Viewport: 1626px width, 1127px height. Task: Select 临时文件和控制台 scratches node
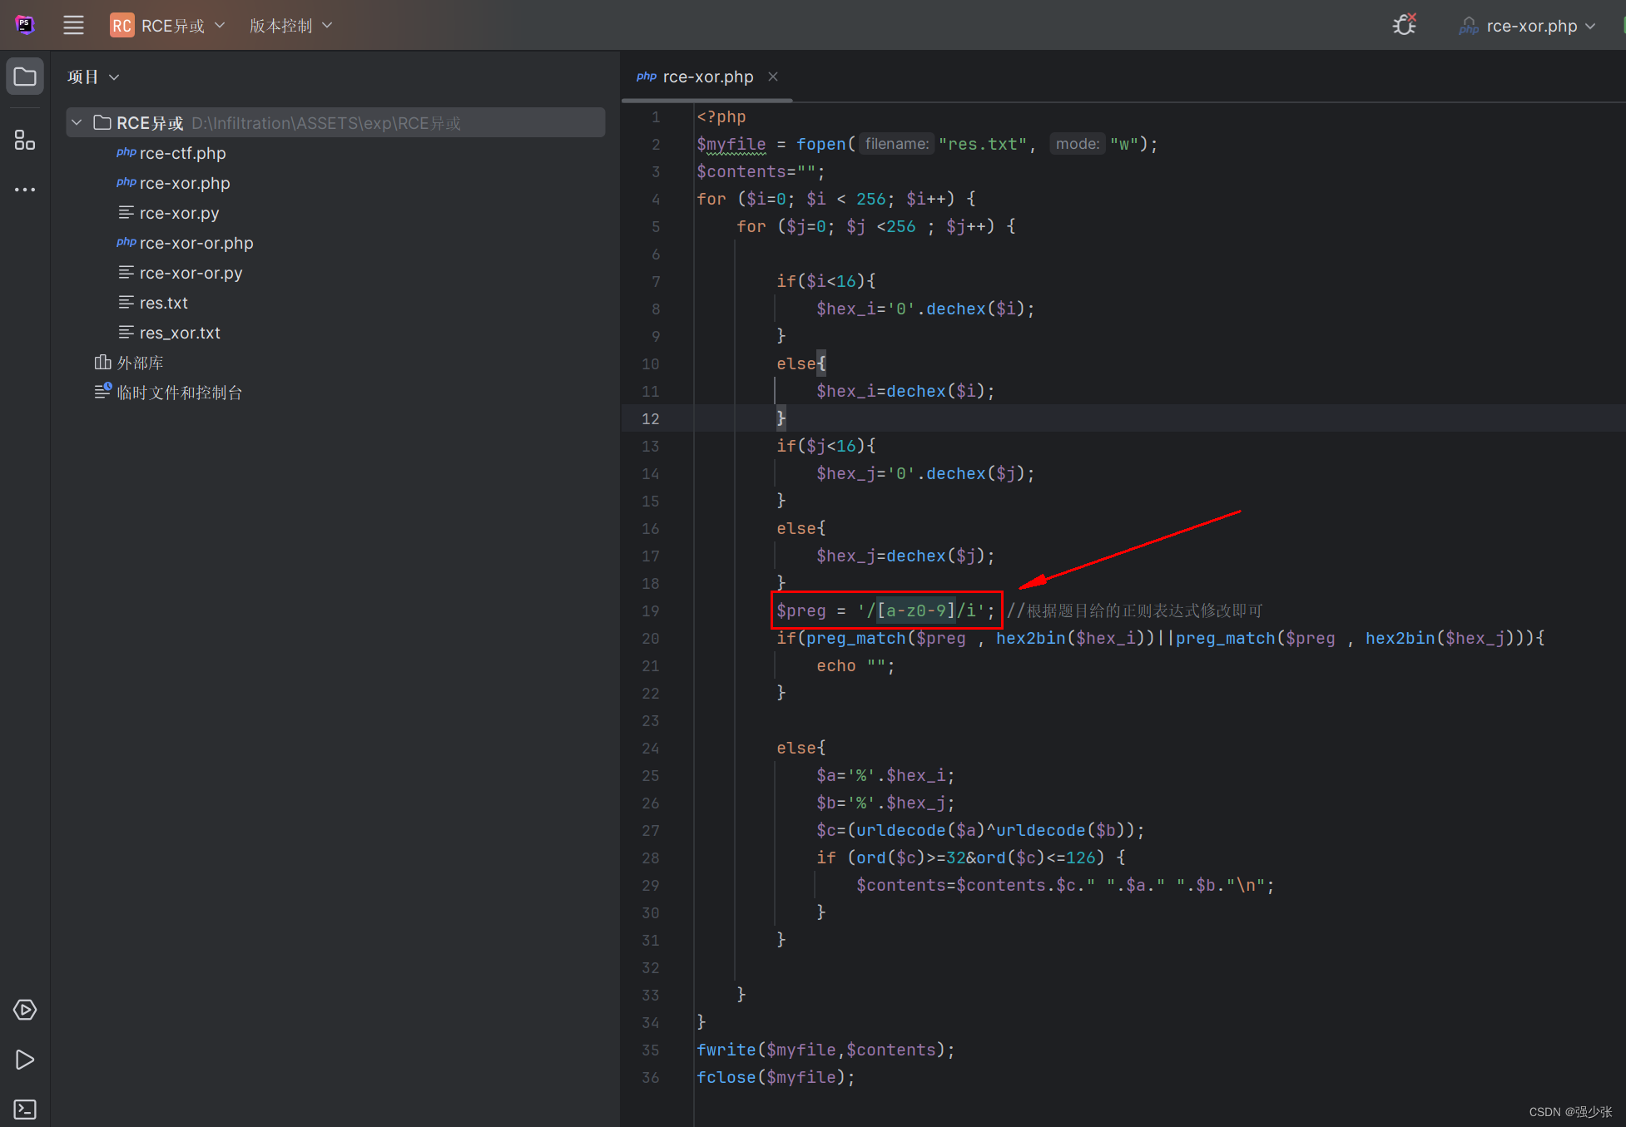(180, 393)
